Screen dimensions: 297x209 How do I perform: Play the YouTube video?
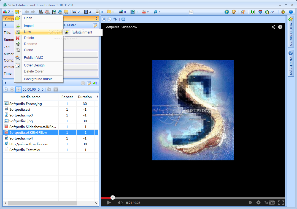[x=109, y=203]
